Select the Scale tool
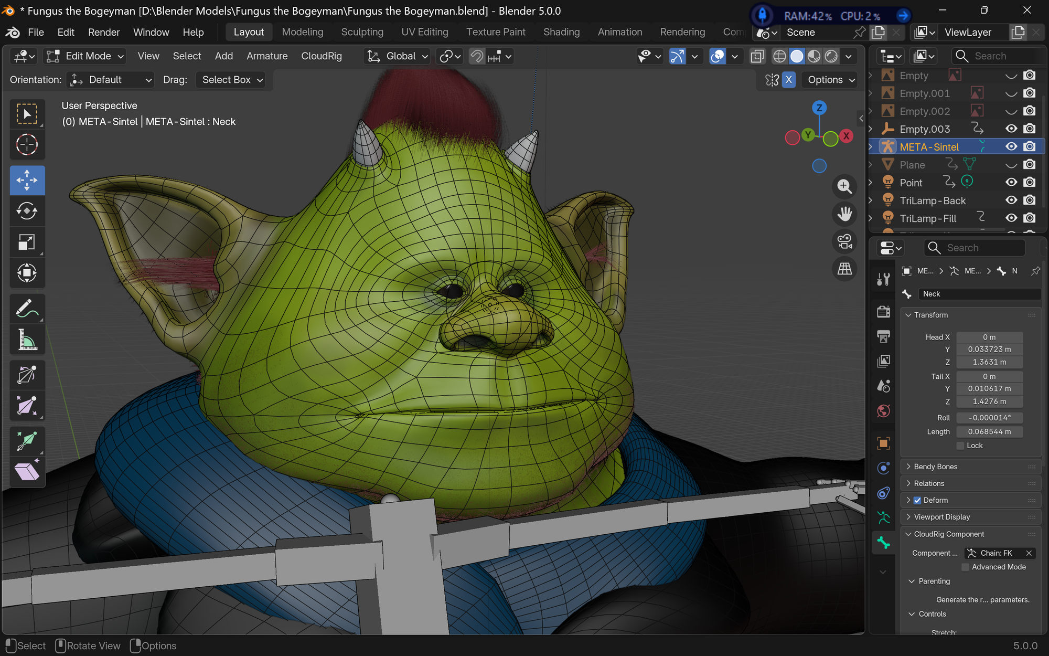The width and height of the screenshot is (1049, 656). tap(27, 242)
